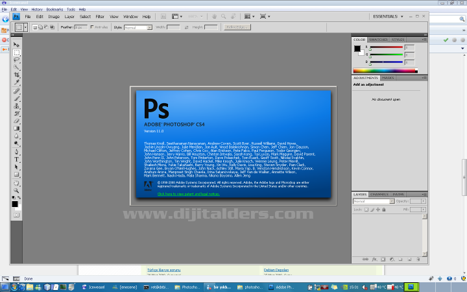The width and height of the screenshot is (467, 292).
Task: Open Photoshop Image menu
Action: click(x=54, y=16)
